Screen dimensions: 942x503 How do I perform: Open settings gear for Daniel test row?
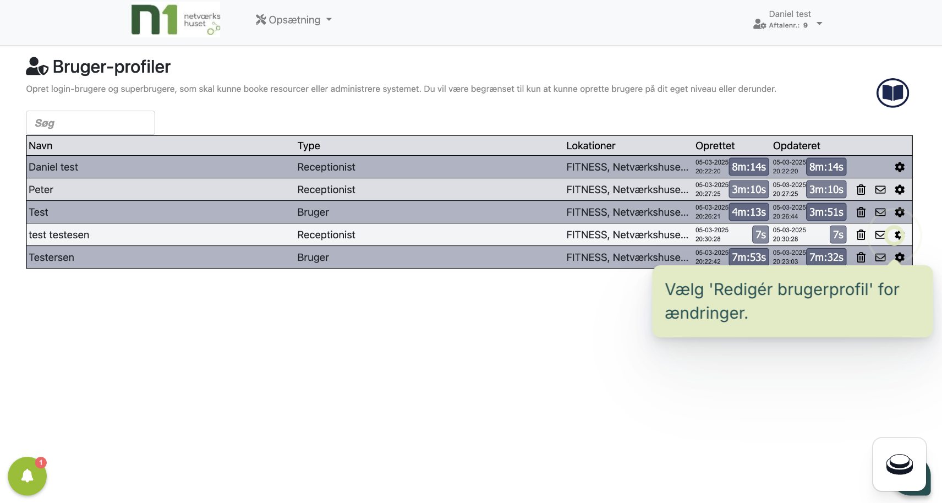(900, 167)
